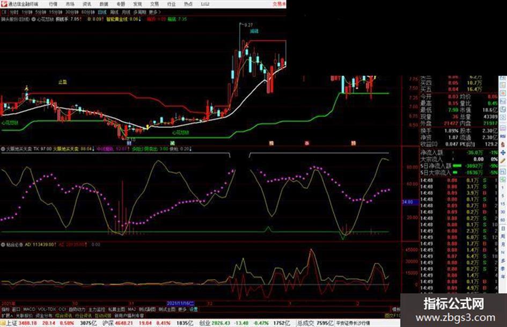Expand the 更多 period options
Screen dimensions: 507x327
click(154, 12)
